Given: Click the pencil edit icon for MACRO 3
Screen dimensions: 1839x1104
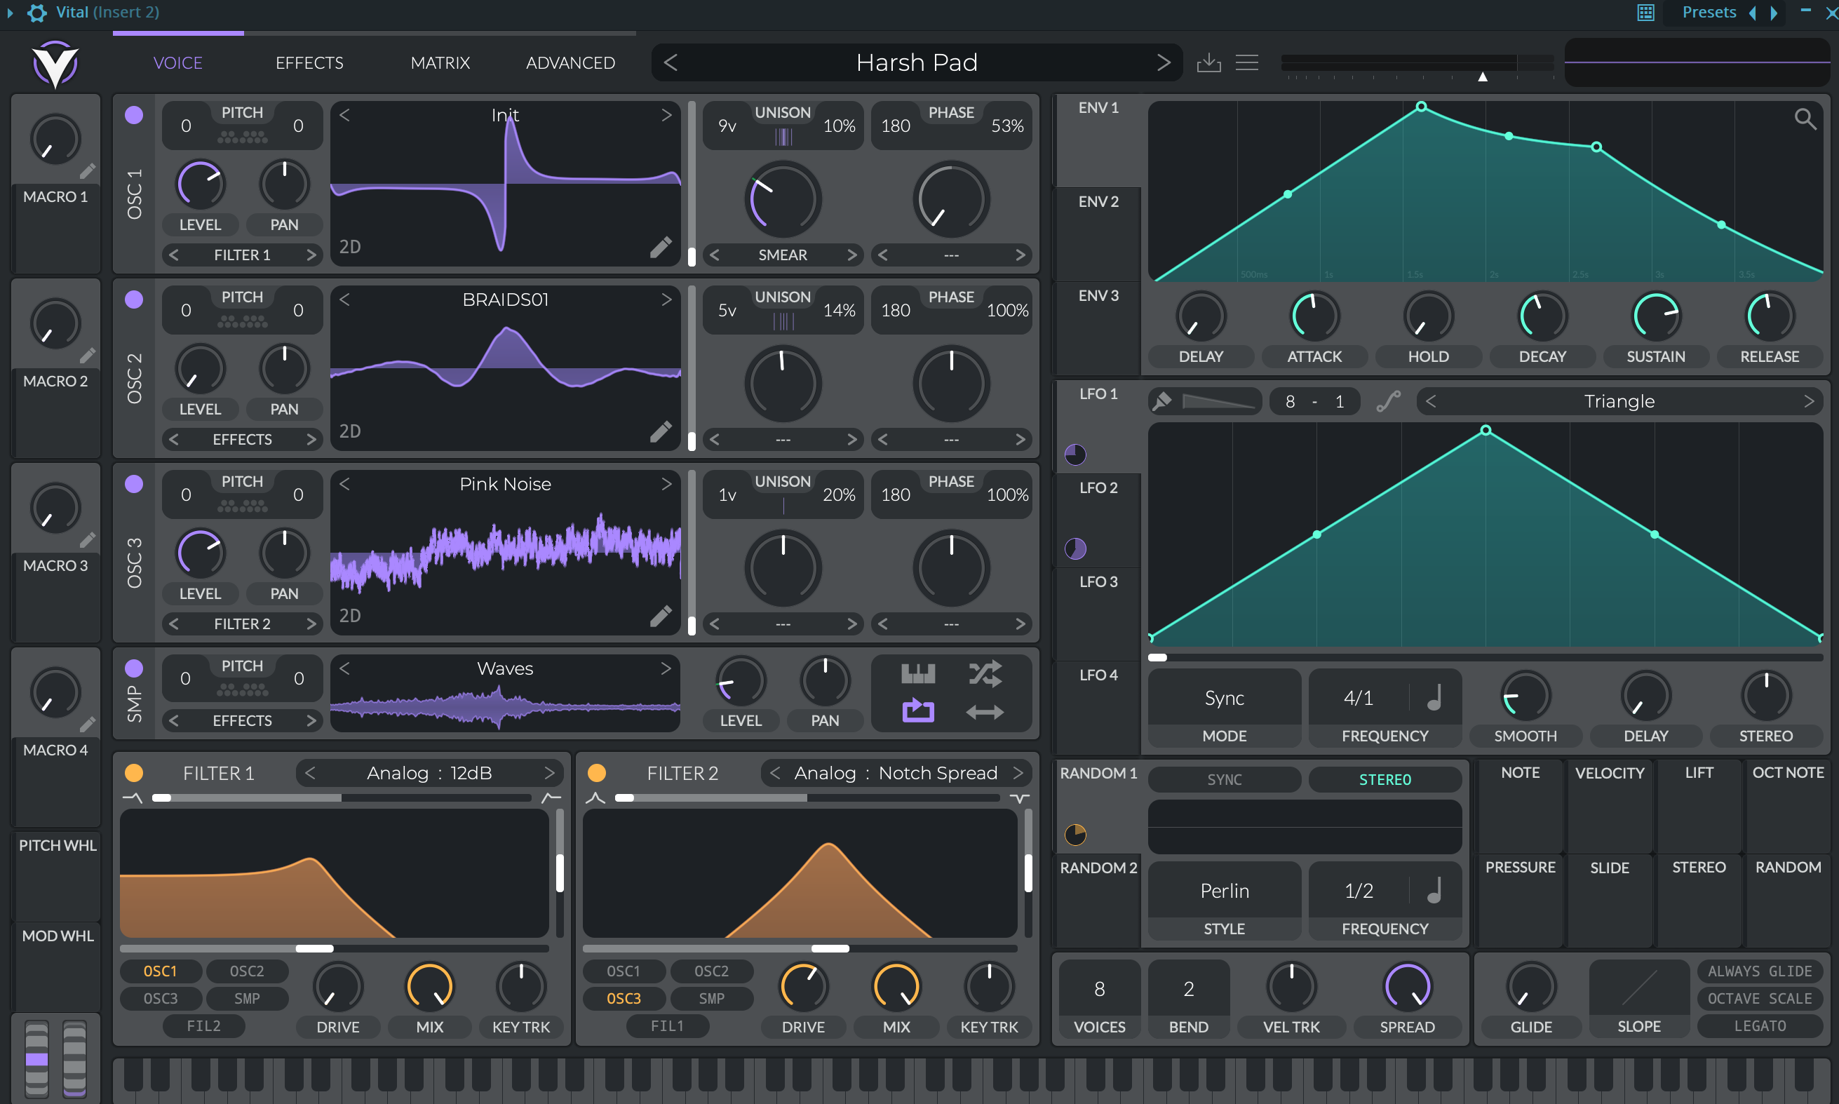Looking at the screenshot, I should tap(87, 540).
